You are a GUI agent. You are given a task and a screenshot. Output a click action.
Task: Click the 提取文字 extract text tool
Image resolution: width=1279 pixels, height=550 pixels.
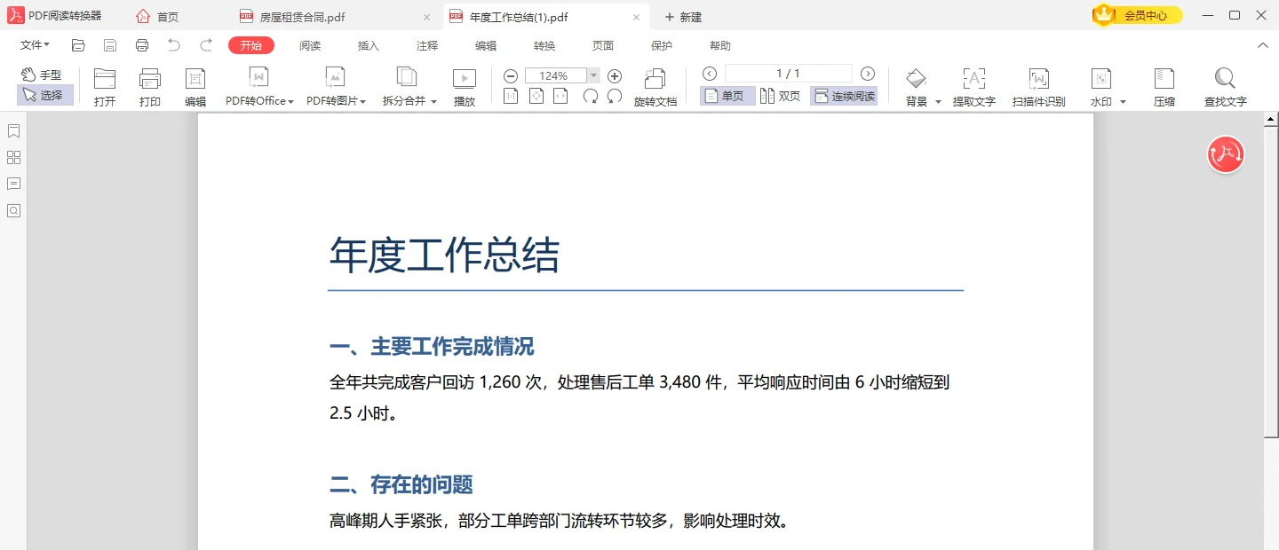point(974,87)
